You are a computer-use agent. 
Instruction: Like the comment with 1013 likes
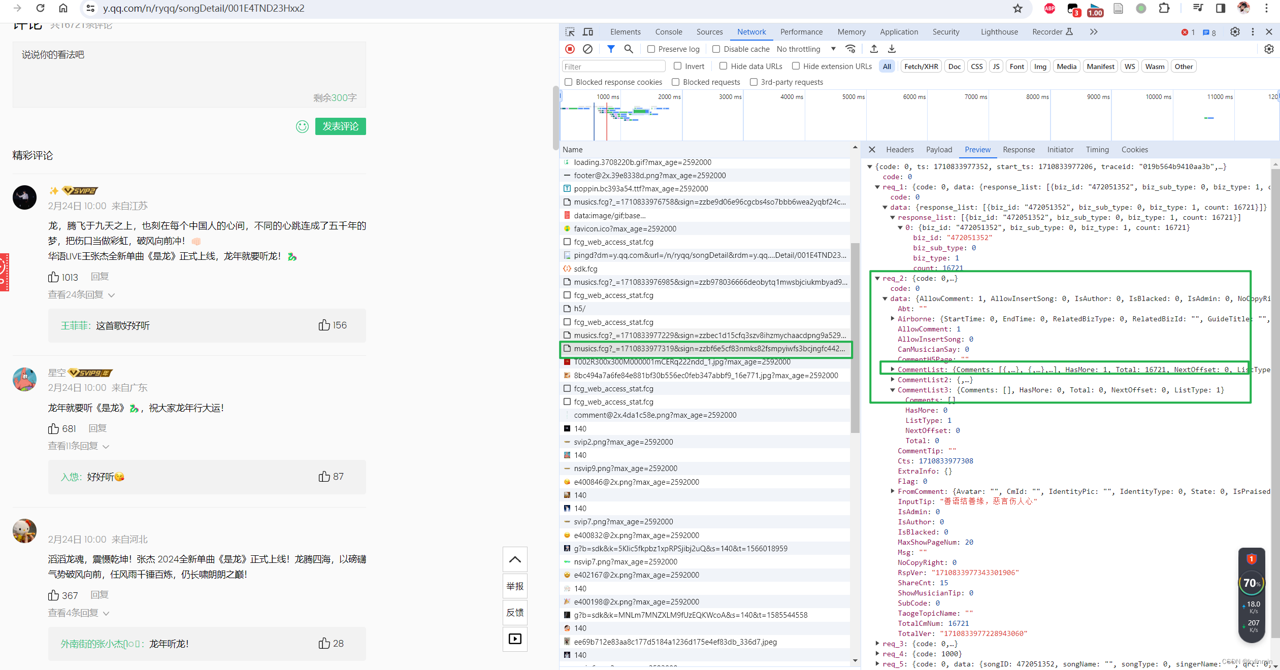pos(53,277)
